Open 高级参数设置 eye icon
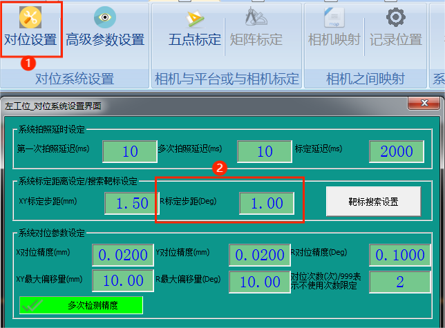 [105, 17]
